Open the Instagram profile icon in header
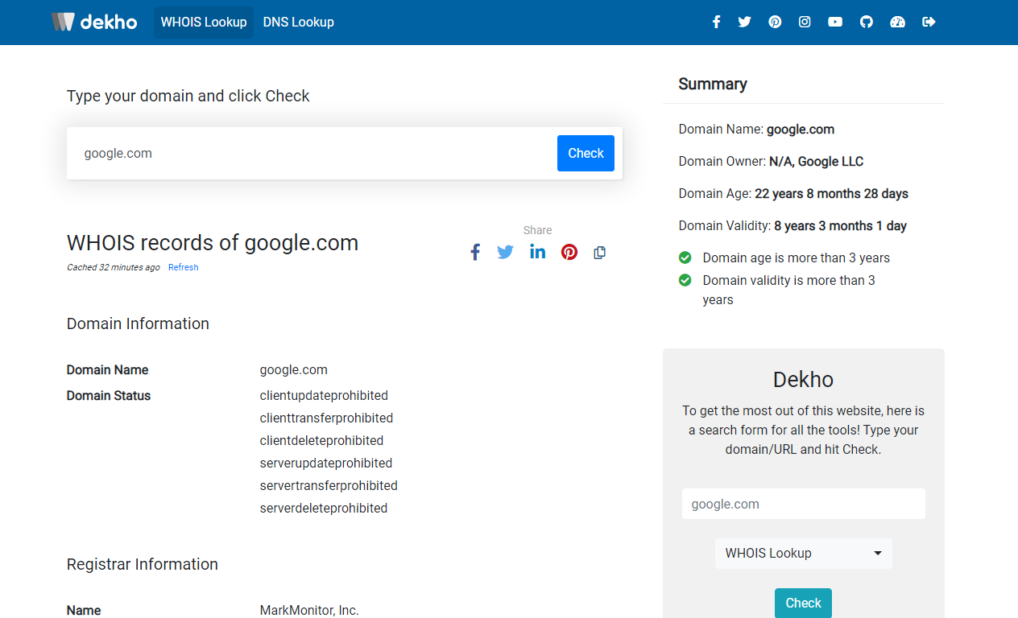Screen dimensions: 1018x618 coord(805,22)
